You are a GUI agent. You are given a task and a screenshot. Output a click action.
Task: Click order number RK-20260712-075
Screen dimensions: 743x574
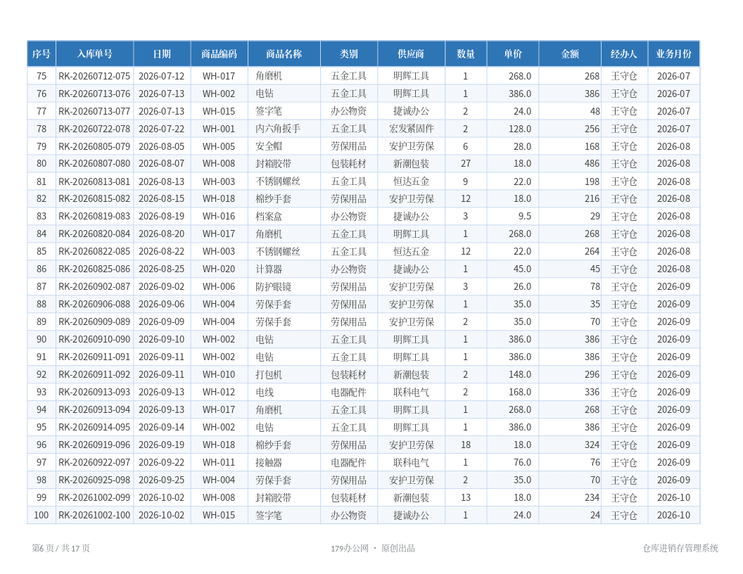pos(94,76)
